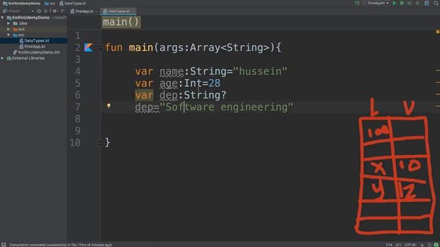The height and width of the screenshot is (247, 440).
Task: Close the FirstApp.kt editor tab
Action: (96, 11)
